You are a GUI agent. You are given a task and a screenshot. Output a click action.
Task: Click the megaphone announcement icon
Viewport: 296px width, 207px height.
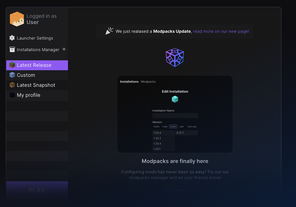click(109, 31)
